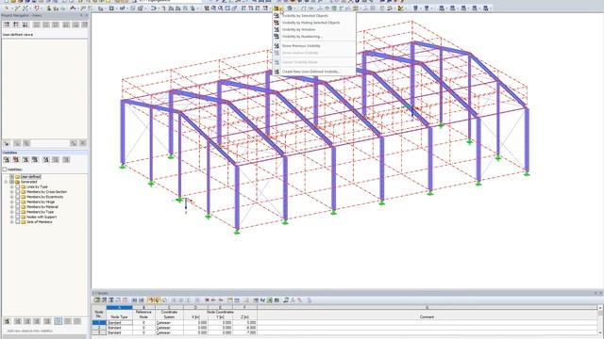The height and width of the screenshot is (339, 604).
Task: Check the Sets of Members checkbox
Action: [17, 222]
